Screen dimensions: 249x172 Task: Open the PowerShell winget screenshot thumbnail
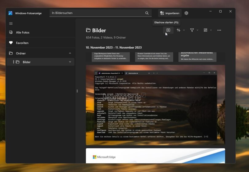click(x=155, y=105)
